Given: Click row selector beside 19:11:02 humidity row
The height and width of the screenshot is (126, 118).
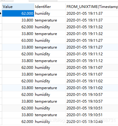Looking at the screenshot, I should tap(1, 81).
